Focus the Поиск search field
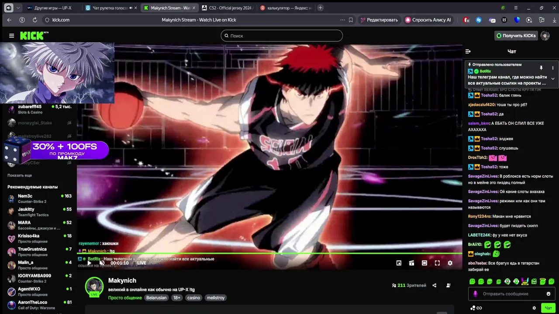The width and height of the screenshot is (559, 314). (282, 36)
